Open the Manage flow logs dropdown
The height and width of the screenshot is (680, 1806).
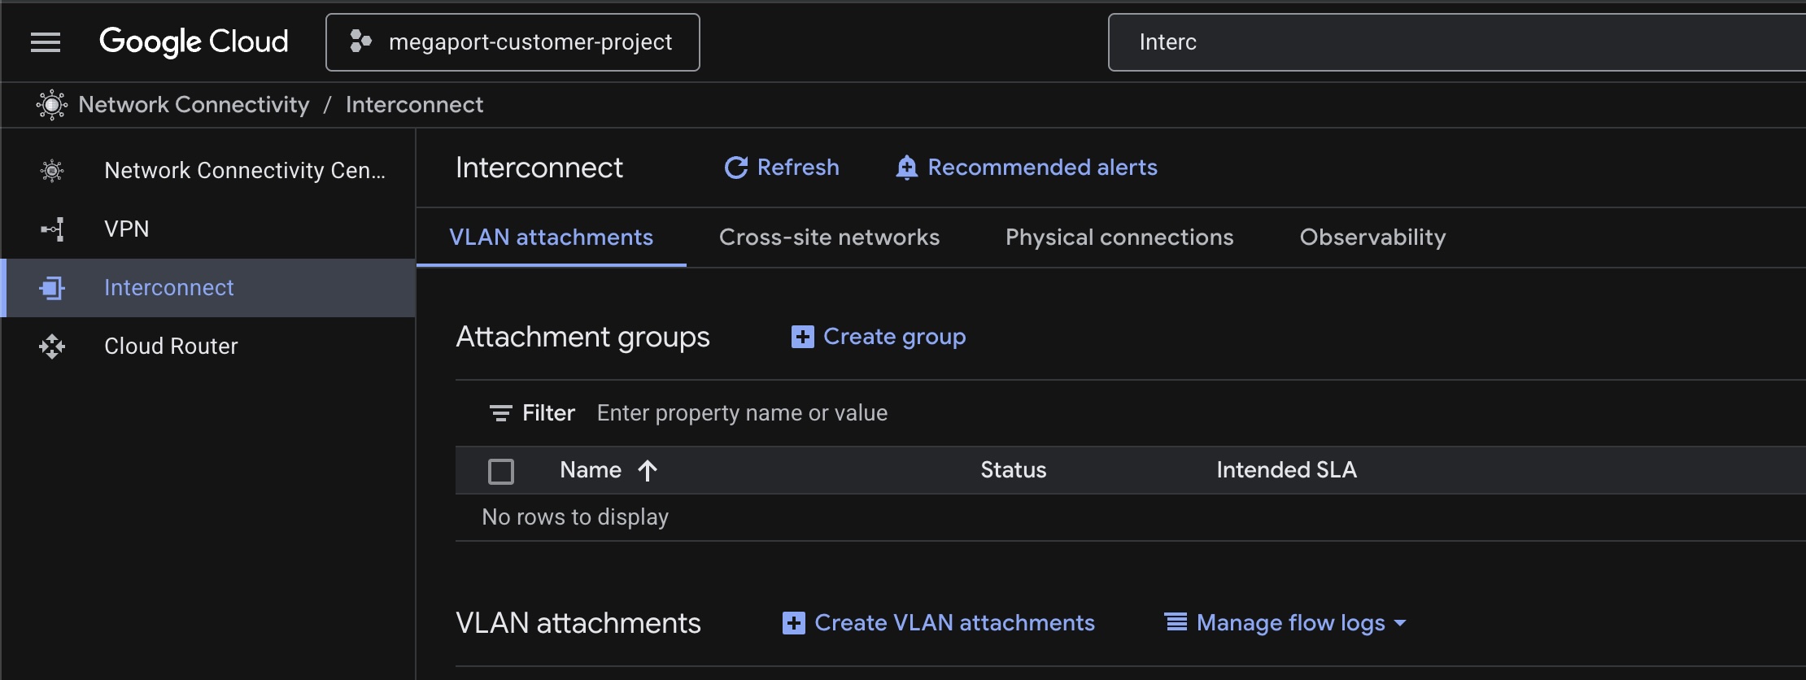[x=1285, y=623]
